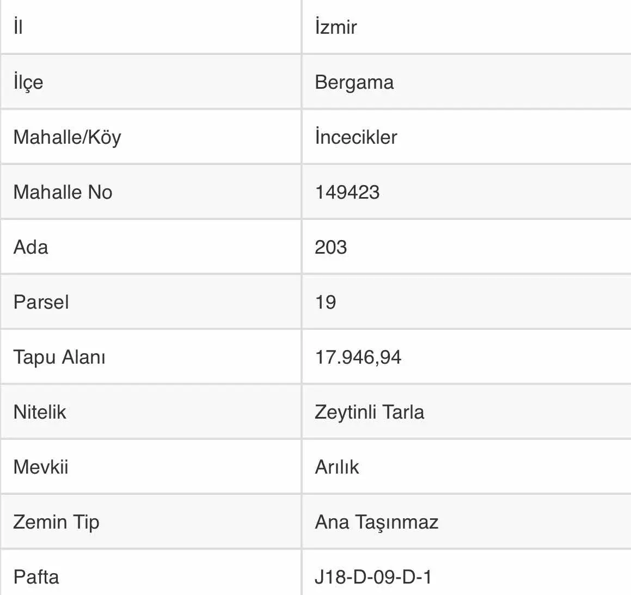Select Pafta value J18-D-09-D-1
Image resolution: width=631 pixels, height=595 pixels.
(x=372, y=577)
